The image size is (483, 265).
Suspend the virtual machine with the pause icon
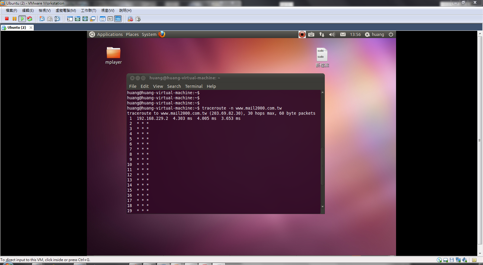(x=14, y=19)
